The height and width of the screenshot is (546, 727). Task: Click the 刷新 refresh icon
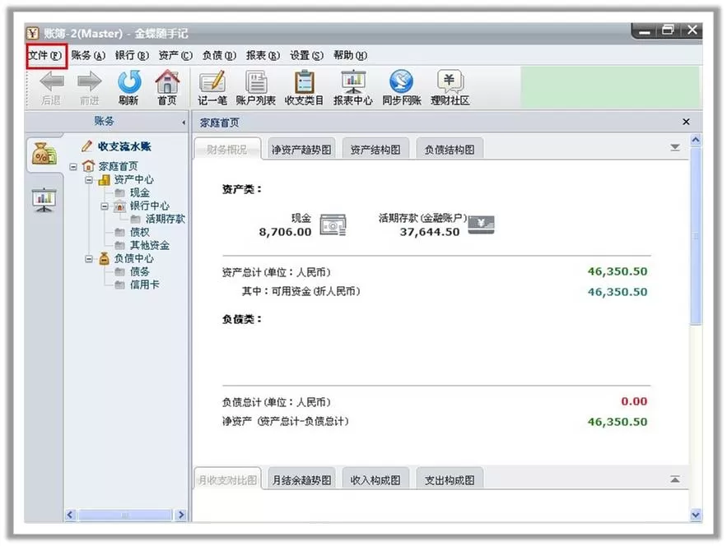pos(129,81)
